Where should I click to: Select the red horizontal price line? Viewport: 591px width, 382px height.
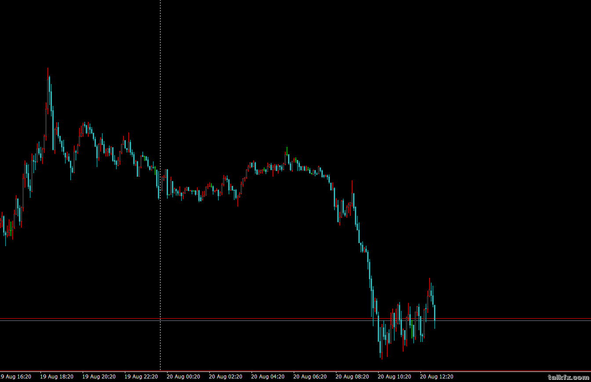point(295,318)
